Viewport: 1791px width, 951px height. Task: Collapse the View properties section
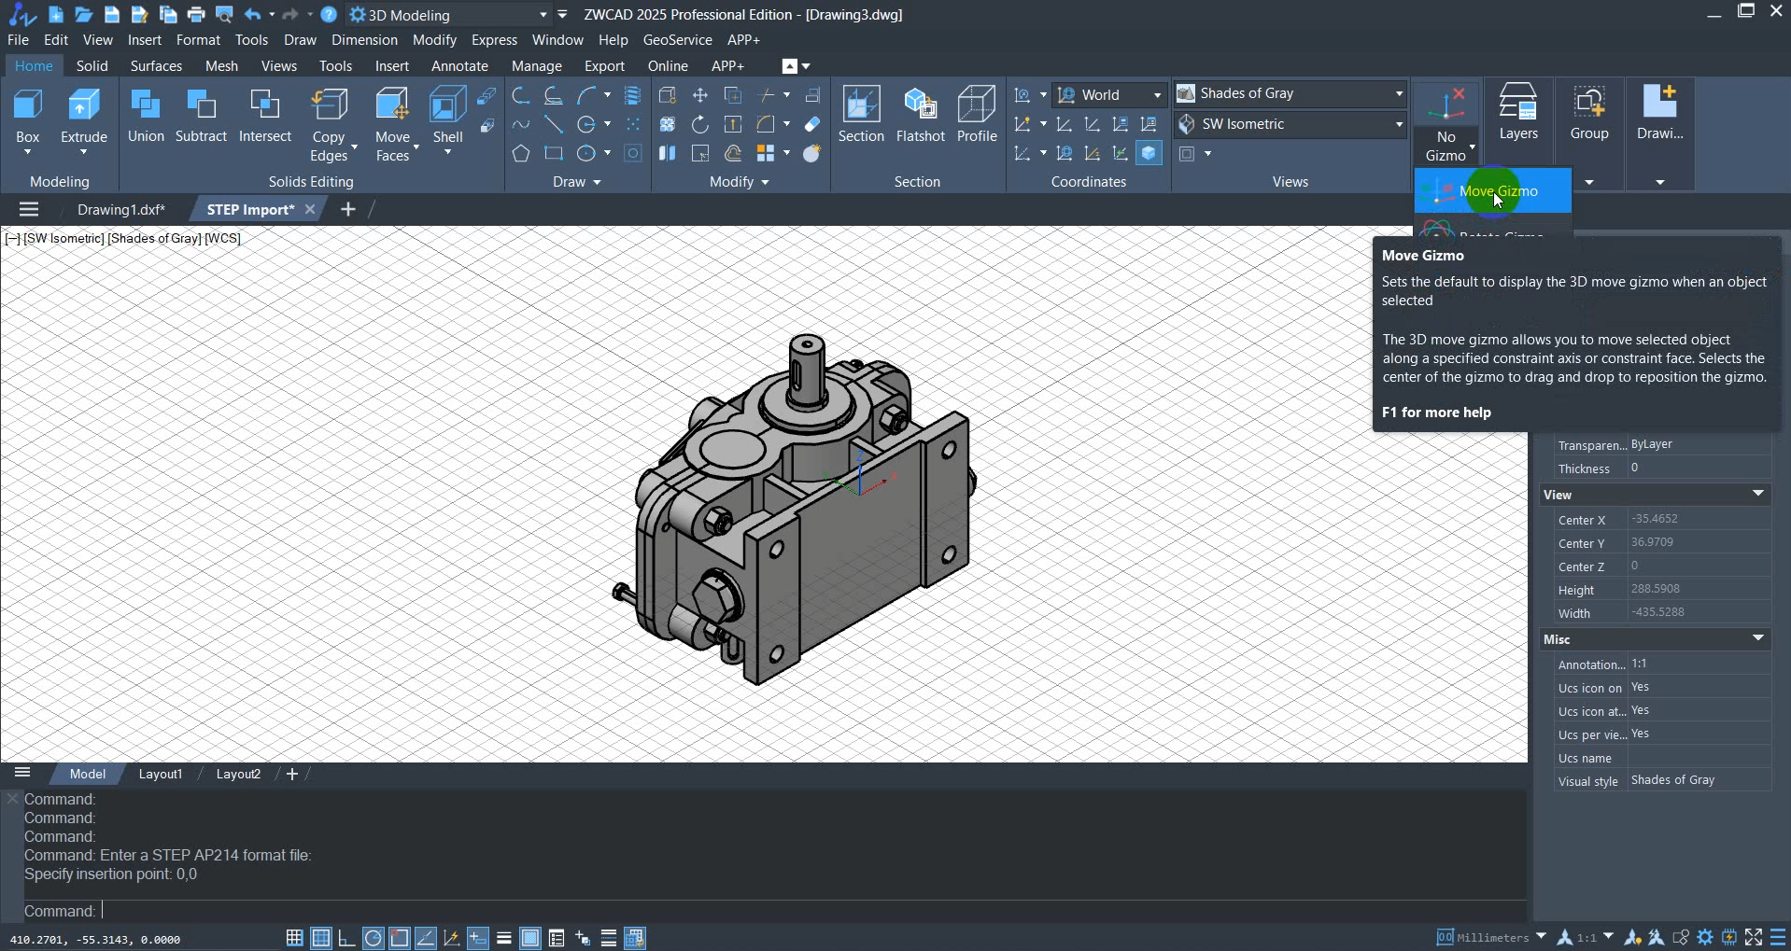pyautogui.click(x=1758, y=494)
